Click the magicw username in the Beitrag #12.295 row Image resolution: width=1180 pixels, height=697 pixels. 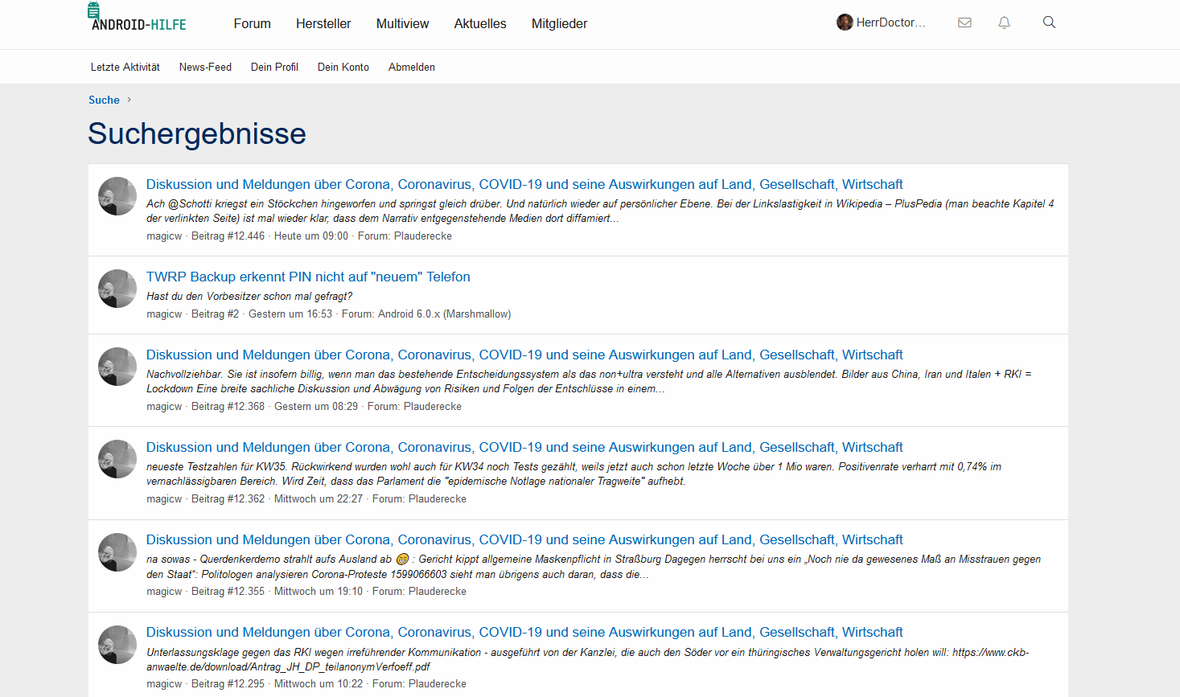pyautogui.click(x=164, y=684)
